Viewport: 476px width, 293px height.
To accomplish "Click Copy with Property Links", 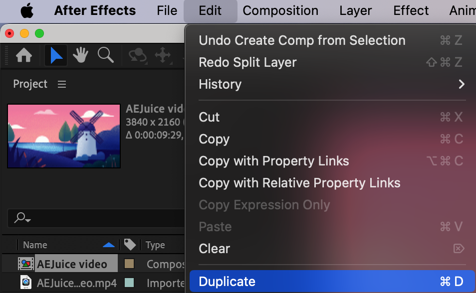I will coord(273,161).
